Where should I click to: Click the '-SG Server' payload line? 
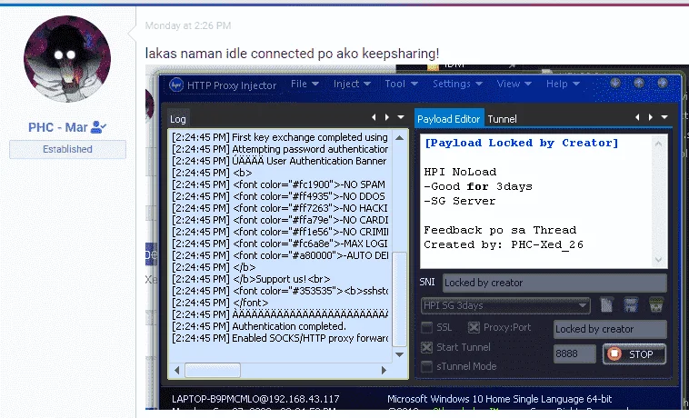click(460, 201)
